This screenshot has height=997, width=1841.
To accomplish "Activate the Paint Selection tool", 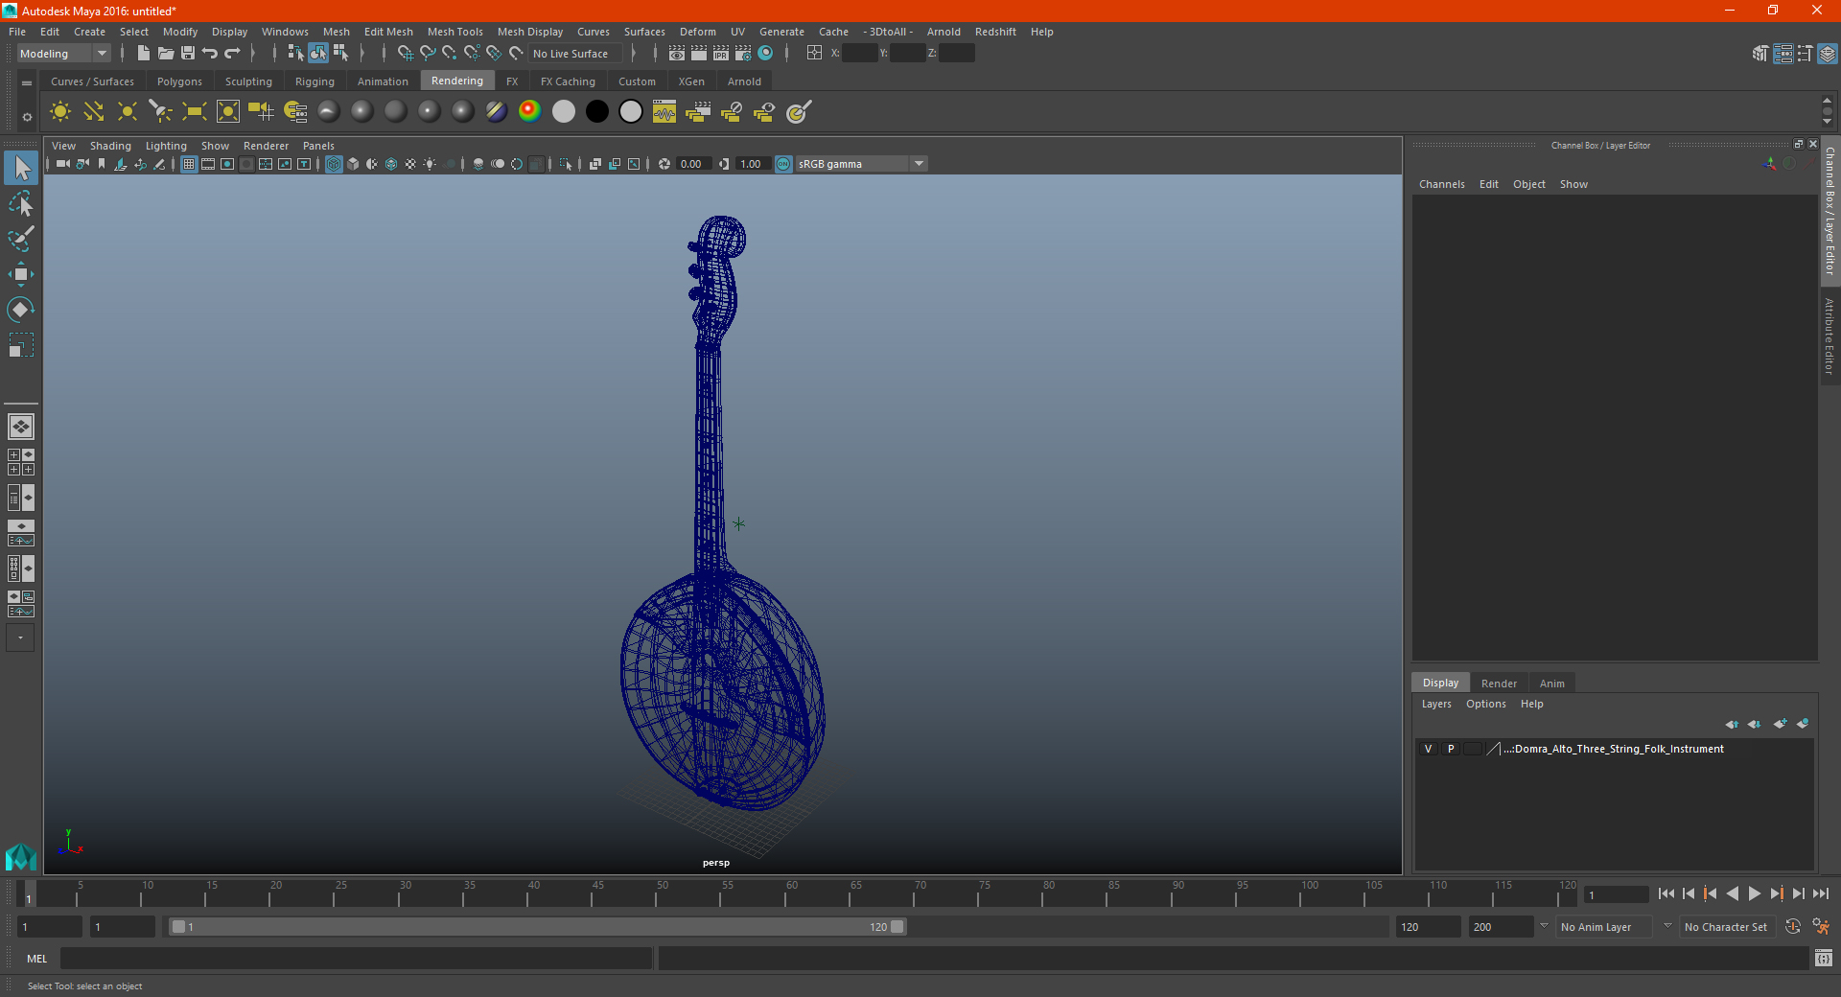I will coord(21,240).
